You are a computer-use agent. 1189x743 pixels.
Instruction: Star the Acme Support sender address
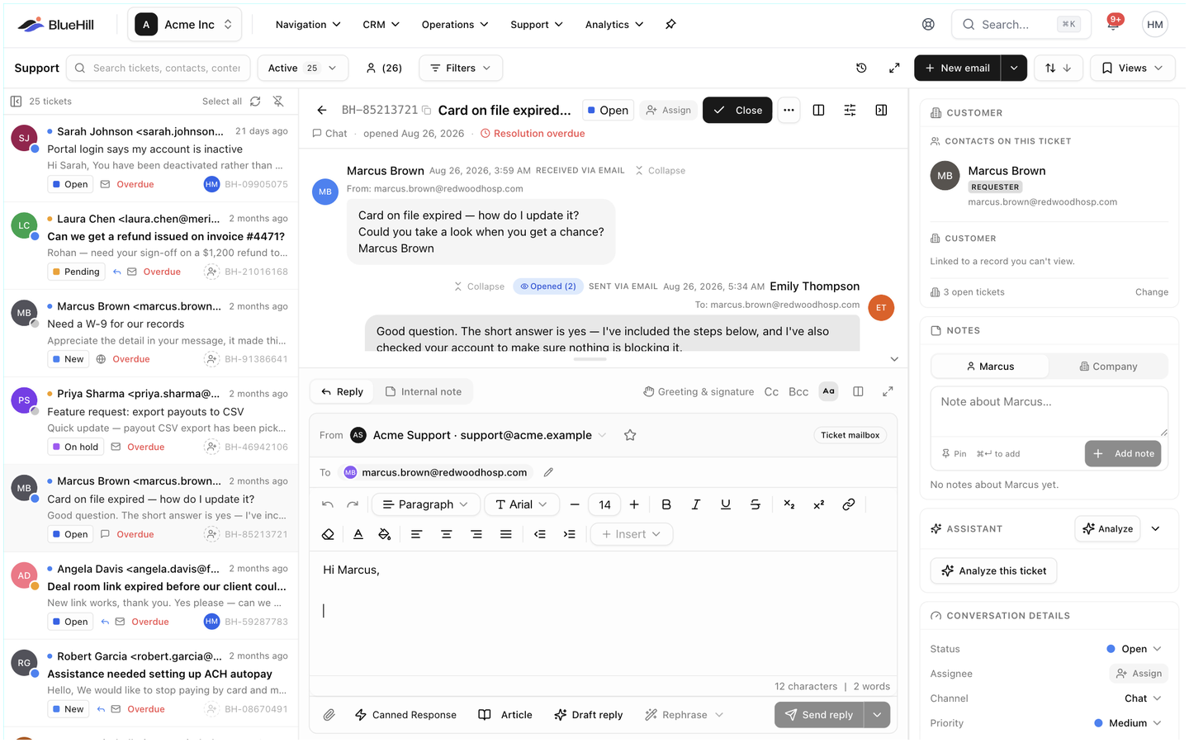[x=630, y=435]
